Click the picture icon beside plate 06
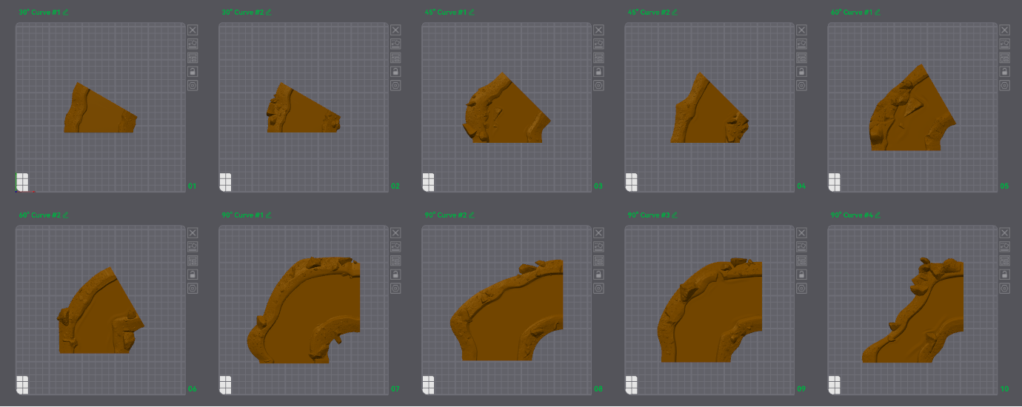This screenshot has width=1022, height=407. 193,246
